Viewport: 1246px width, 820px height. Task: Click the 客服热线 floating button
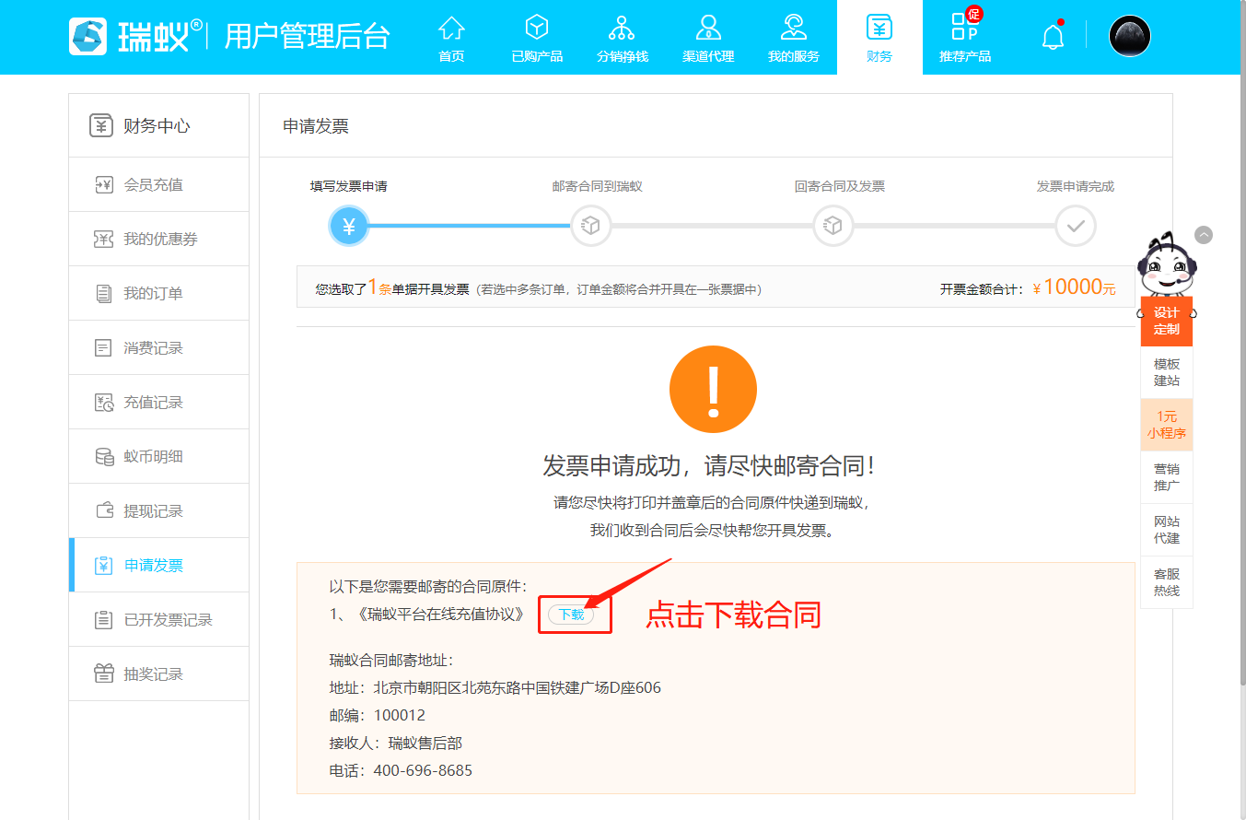point(1166,582)
